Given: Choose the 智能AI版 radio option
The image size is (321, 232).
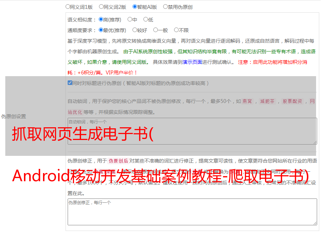Looking at the screenshot, I should click(x=135, y=7).
